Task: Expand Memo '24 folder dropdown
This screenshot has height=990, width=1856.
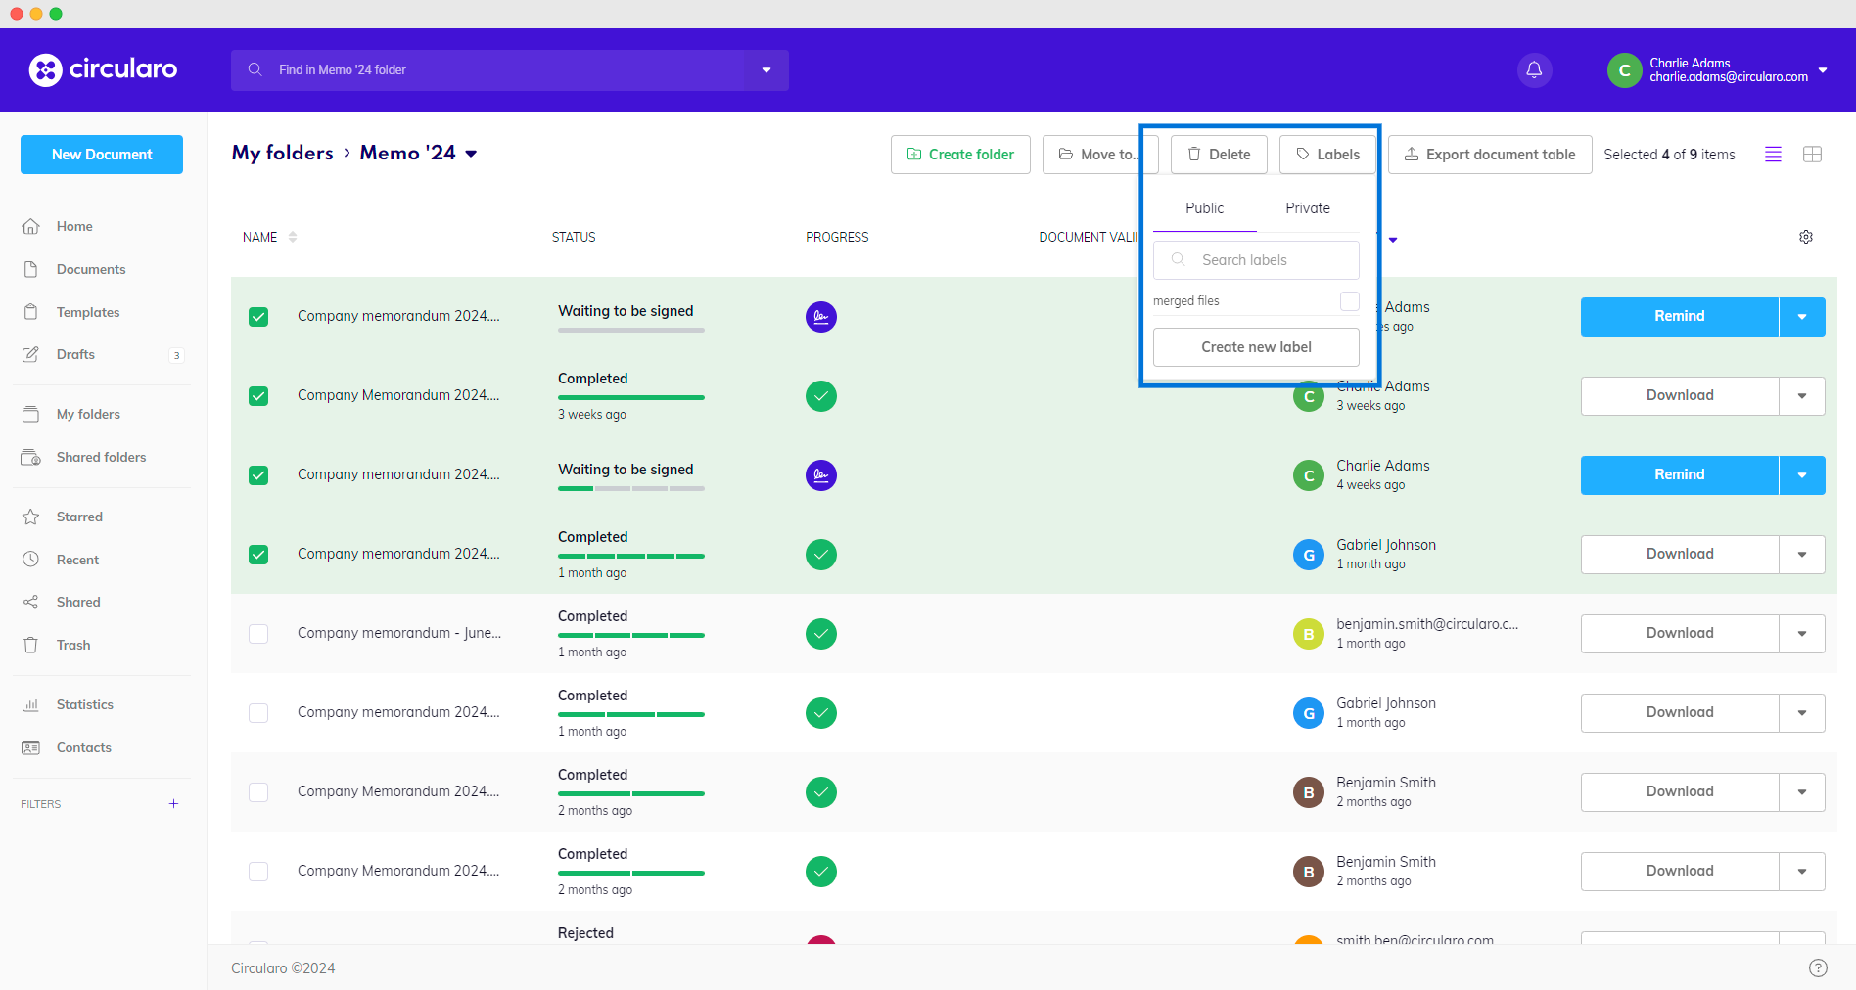Action: click(471, 154)
